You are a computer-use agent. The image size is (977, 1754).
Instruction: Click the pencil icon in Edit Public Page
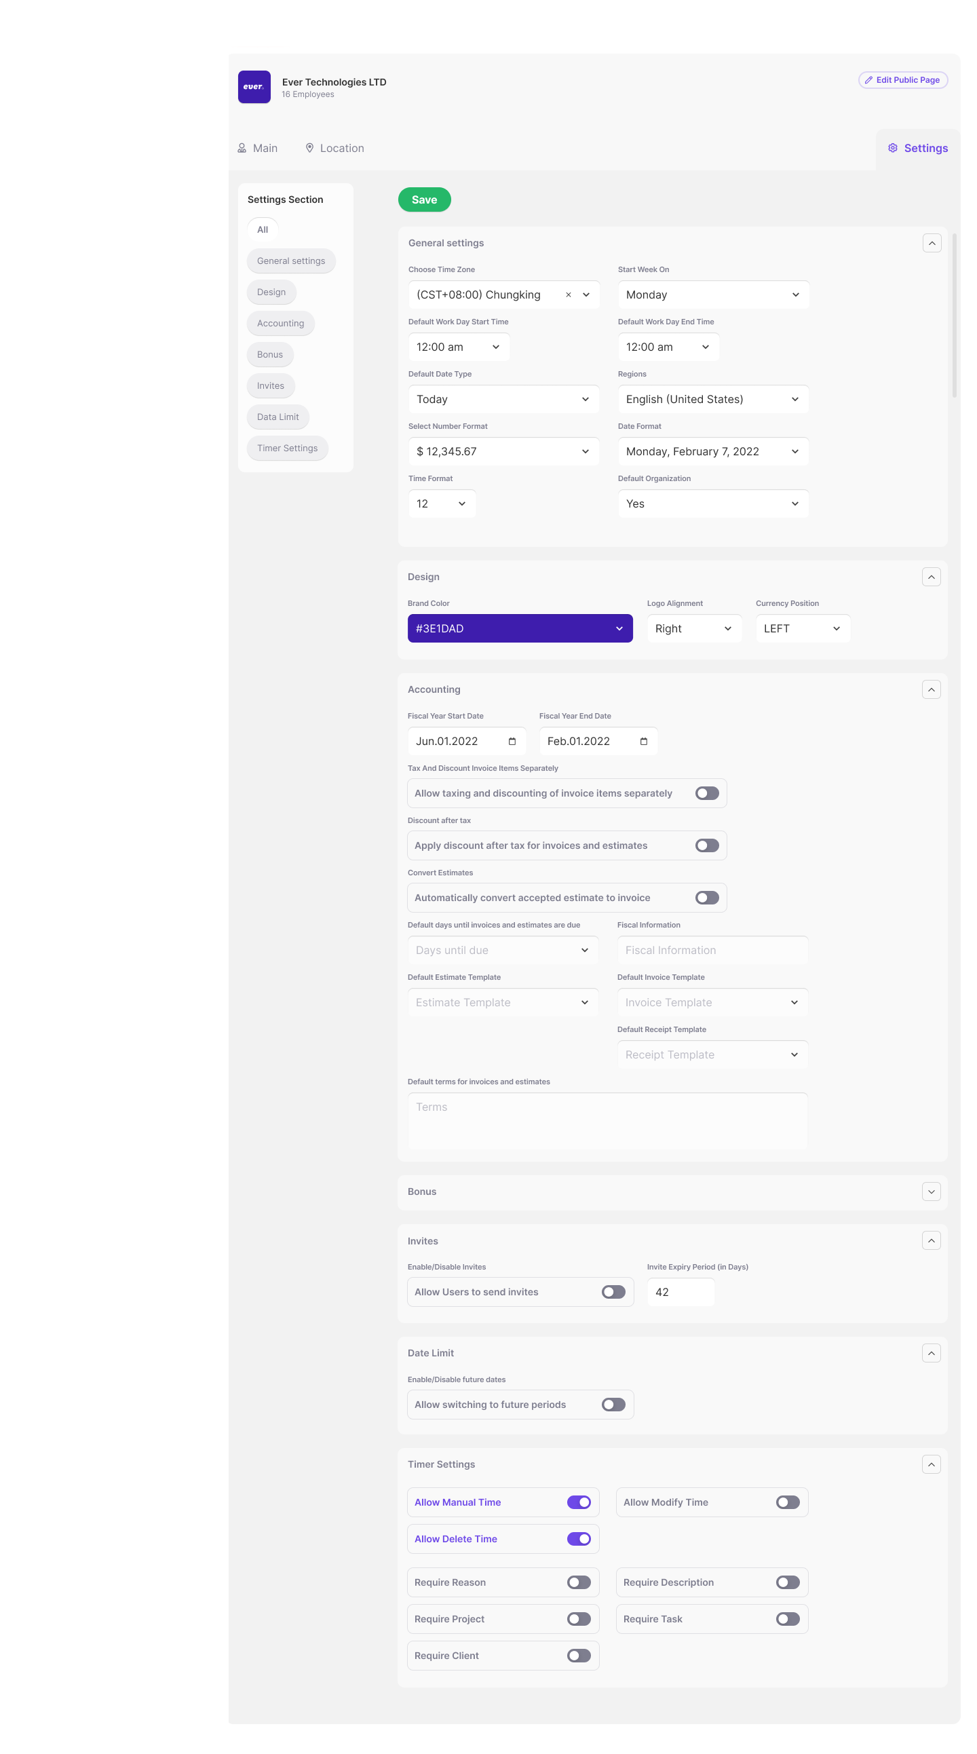[x=868, y=79]
